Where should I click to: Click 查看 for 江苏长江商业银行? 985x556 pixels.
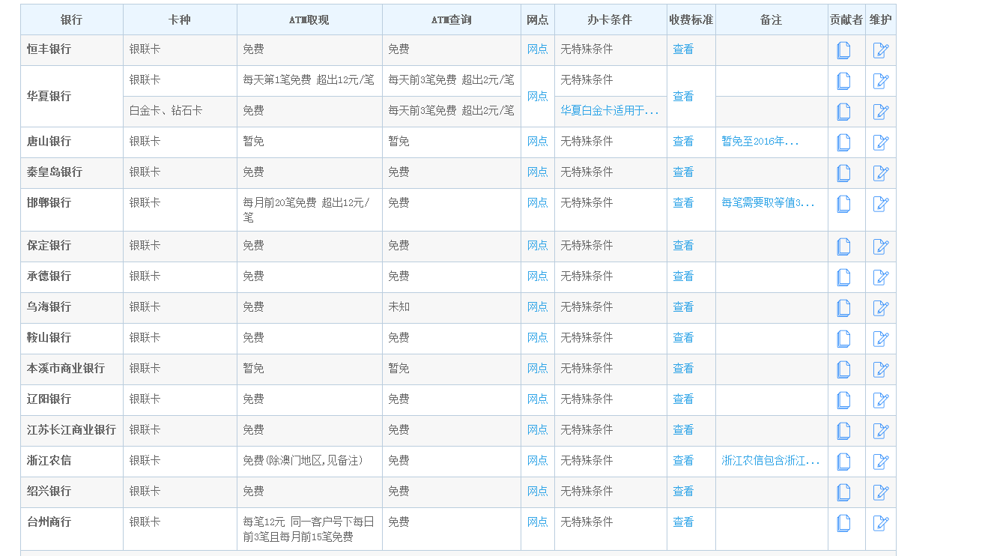point(683,429)
